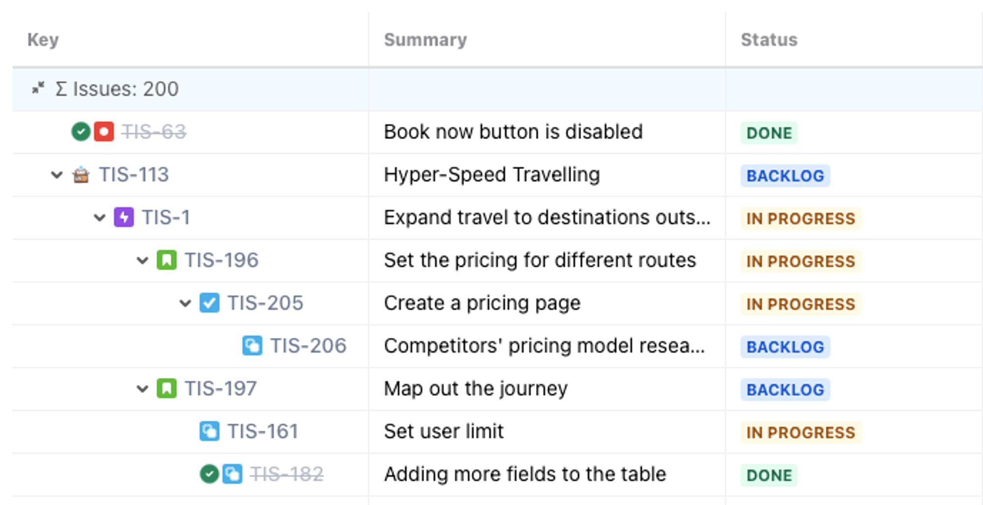This screenshot has width=983, height=505.
Task: Click the subtask icon beside TIS-161
Action: coord(209,431)
